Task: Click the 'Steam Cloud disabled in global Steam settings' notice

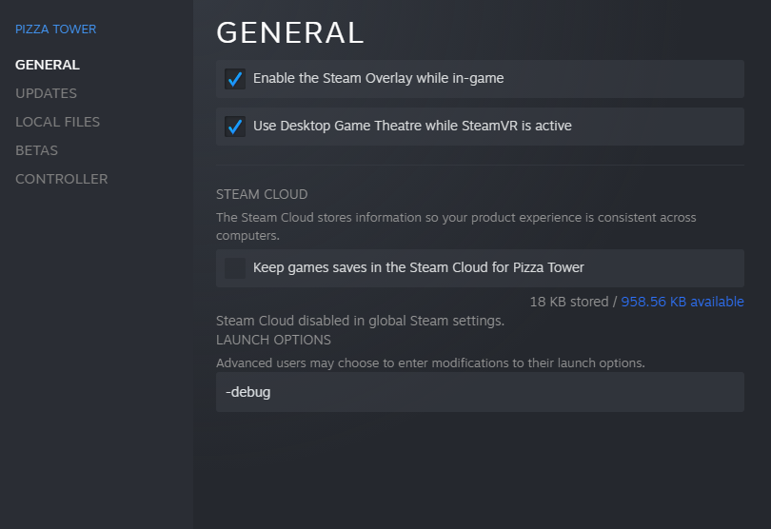Action: point(360,321)
